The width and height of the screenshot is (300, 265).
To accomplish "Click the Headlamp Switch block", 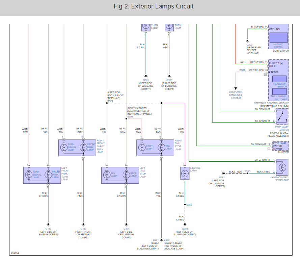I will [279, 79].
